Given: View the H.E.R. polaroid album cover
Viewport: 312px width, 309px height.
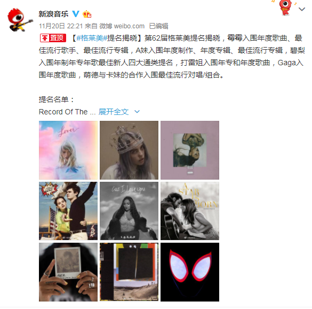Looking at the screenshot, I should click(68, 272).
